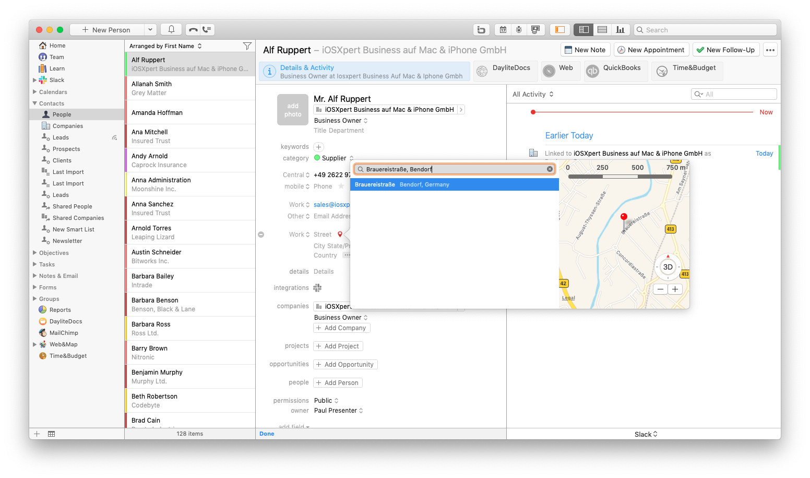The height and width of the screenshot is (478, 810).
Task: Toggle the favorite star next to Phone
Action: [x=341, y=186]
